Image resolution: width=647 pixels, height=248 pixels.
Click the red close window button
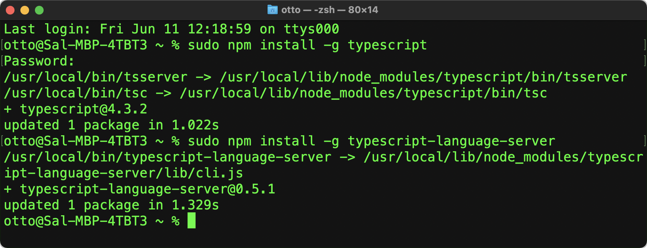[x=10, y=10]
